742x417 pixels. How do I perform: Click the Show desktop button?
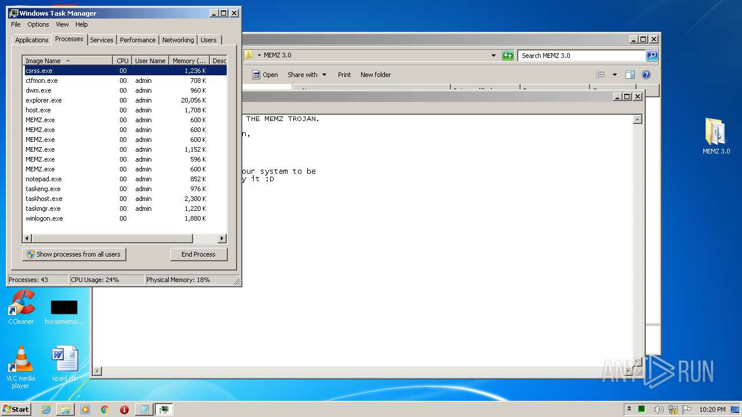coord(736,409)
